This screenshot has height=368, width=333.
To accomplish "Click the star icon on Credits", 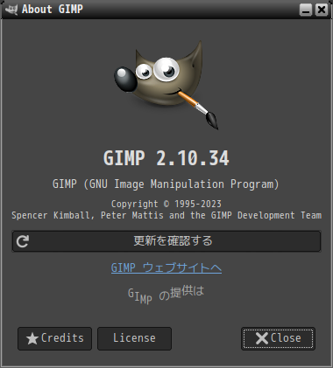I will tap(32, 338).
